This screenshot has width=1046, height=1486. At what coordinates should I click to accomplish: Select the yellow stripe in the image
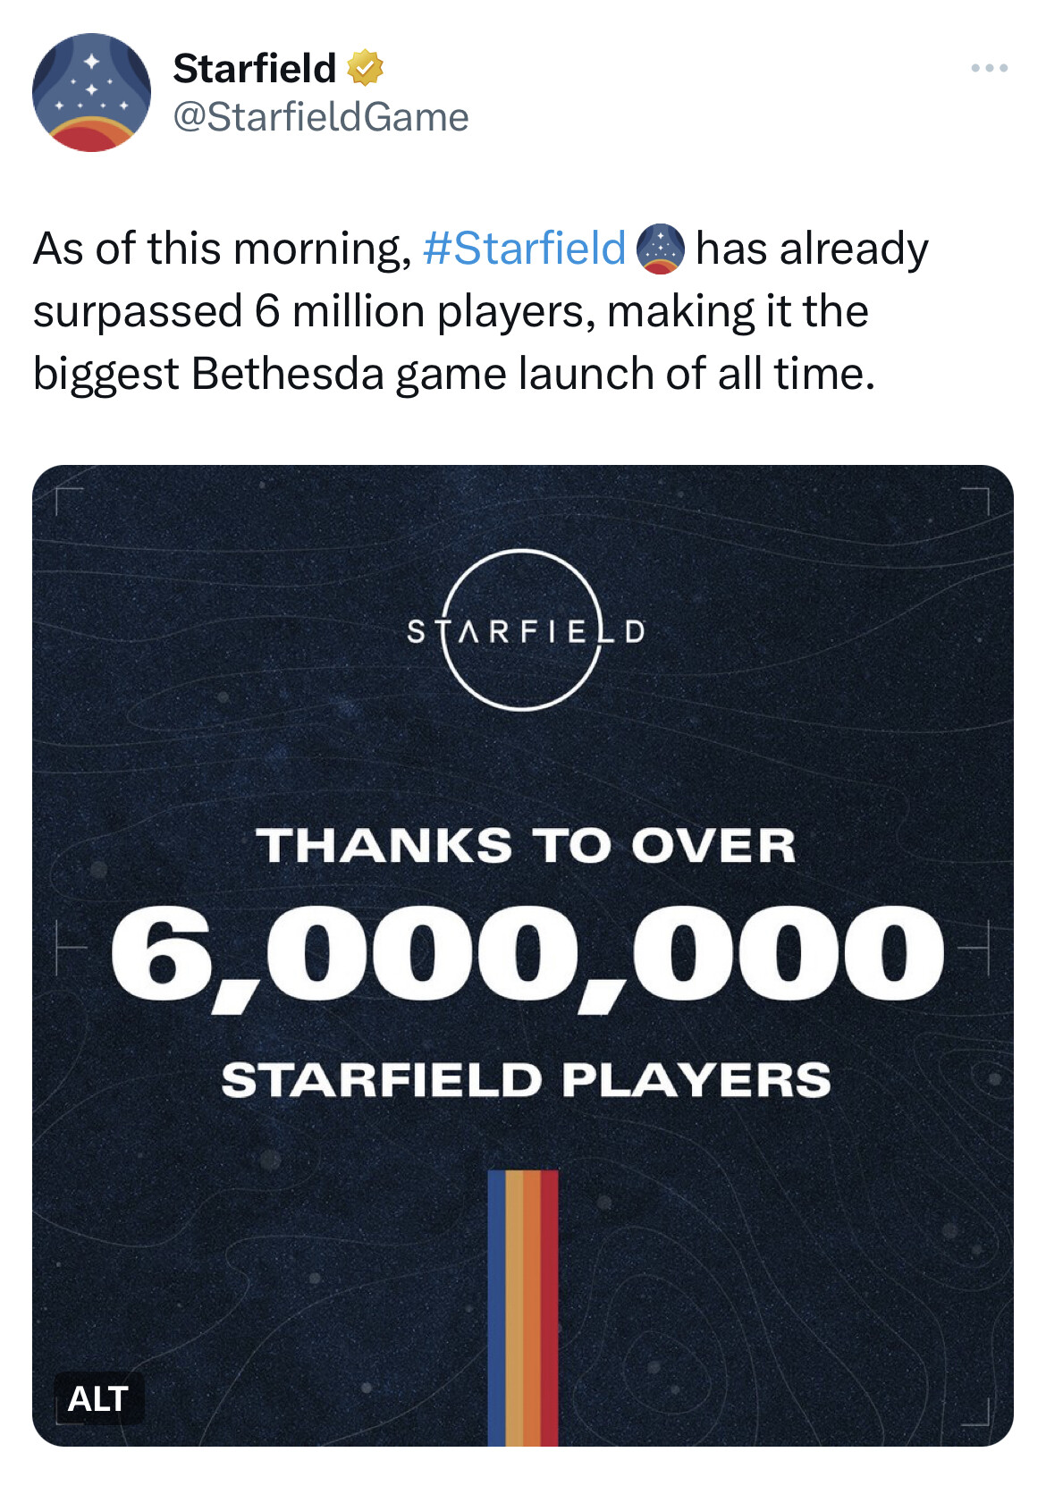[x=514, y=1307]
